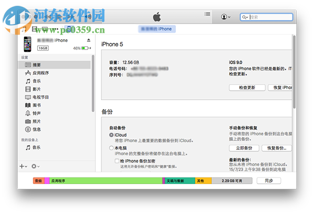The height and width of the screenshot is (214, 314).
Task: Click the 音频 storage segment
Action: (39, 181)
